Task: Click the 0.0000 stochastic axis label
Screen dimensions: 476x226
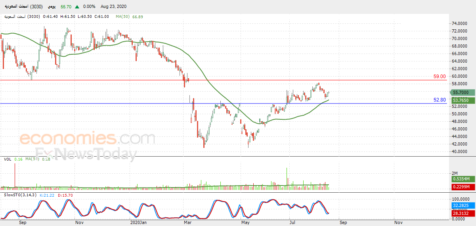Action: coord(459,219)
